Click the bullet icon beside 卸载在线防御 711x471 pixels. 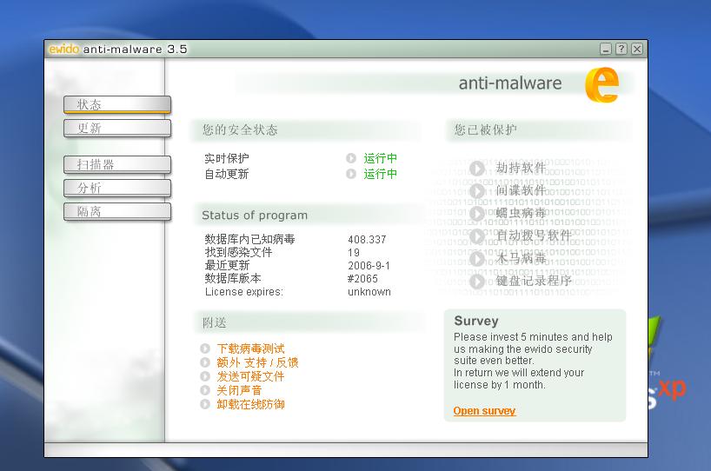tap(205, 404)
